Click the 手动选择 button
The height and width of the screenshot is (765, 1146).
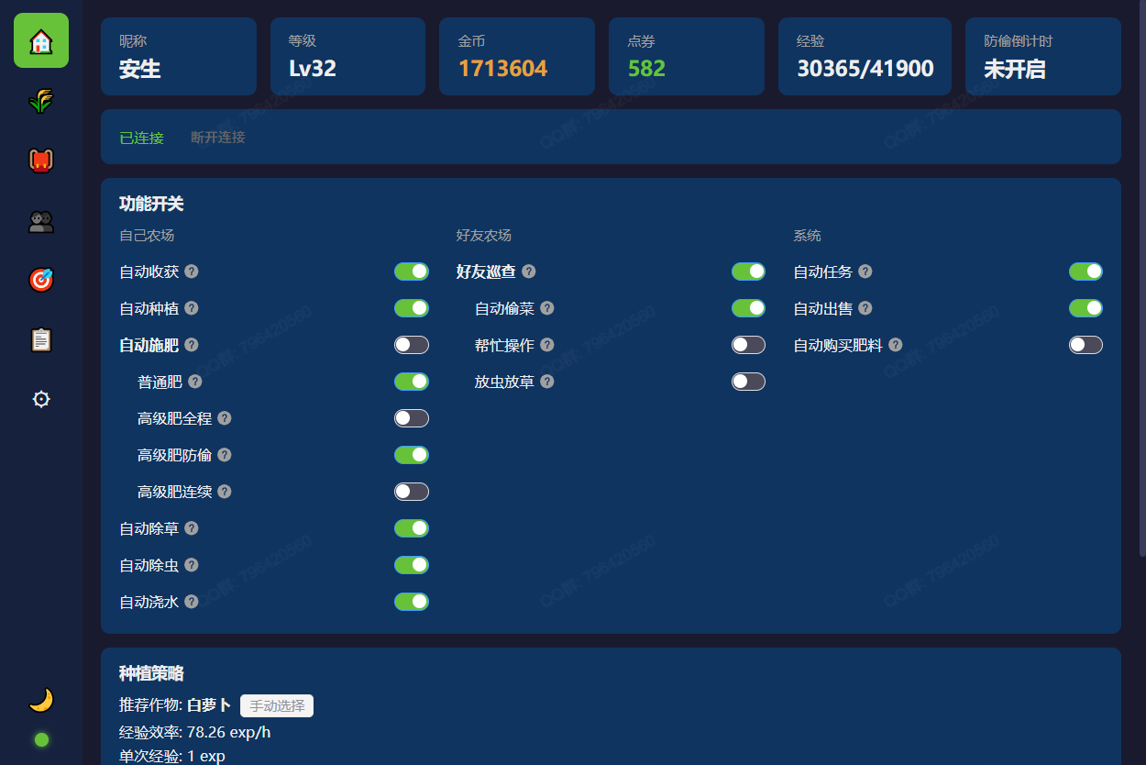click(x=277, y=705)
